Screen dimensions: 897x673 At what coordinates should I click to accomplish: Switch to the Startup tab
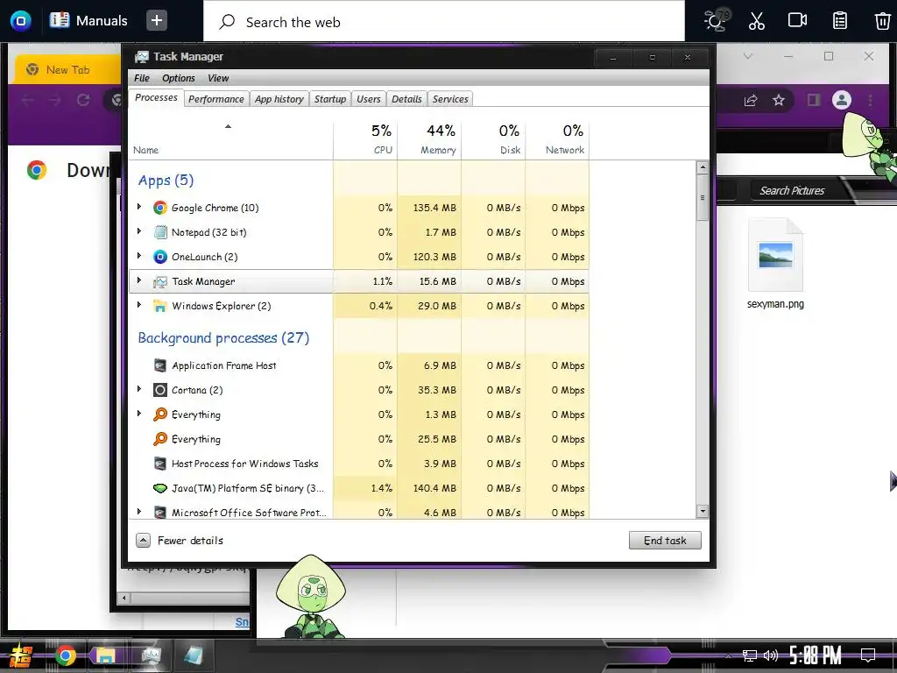pos(330,99)
